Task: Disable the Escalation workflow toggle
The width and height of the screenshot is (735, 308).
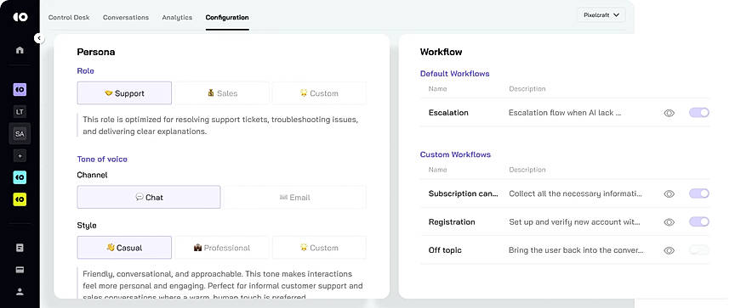Action: (699, 113)
